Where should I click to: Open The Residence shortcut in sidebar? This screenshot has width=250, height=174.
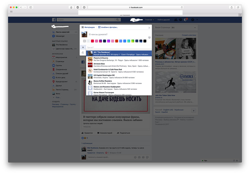(x=61, y=45)
